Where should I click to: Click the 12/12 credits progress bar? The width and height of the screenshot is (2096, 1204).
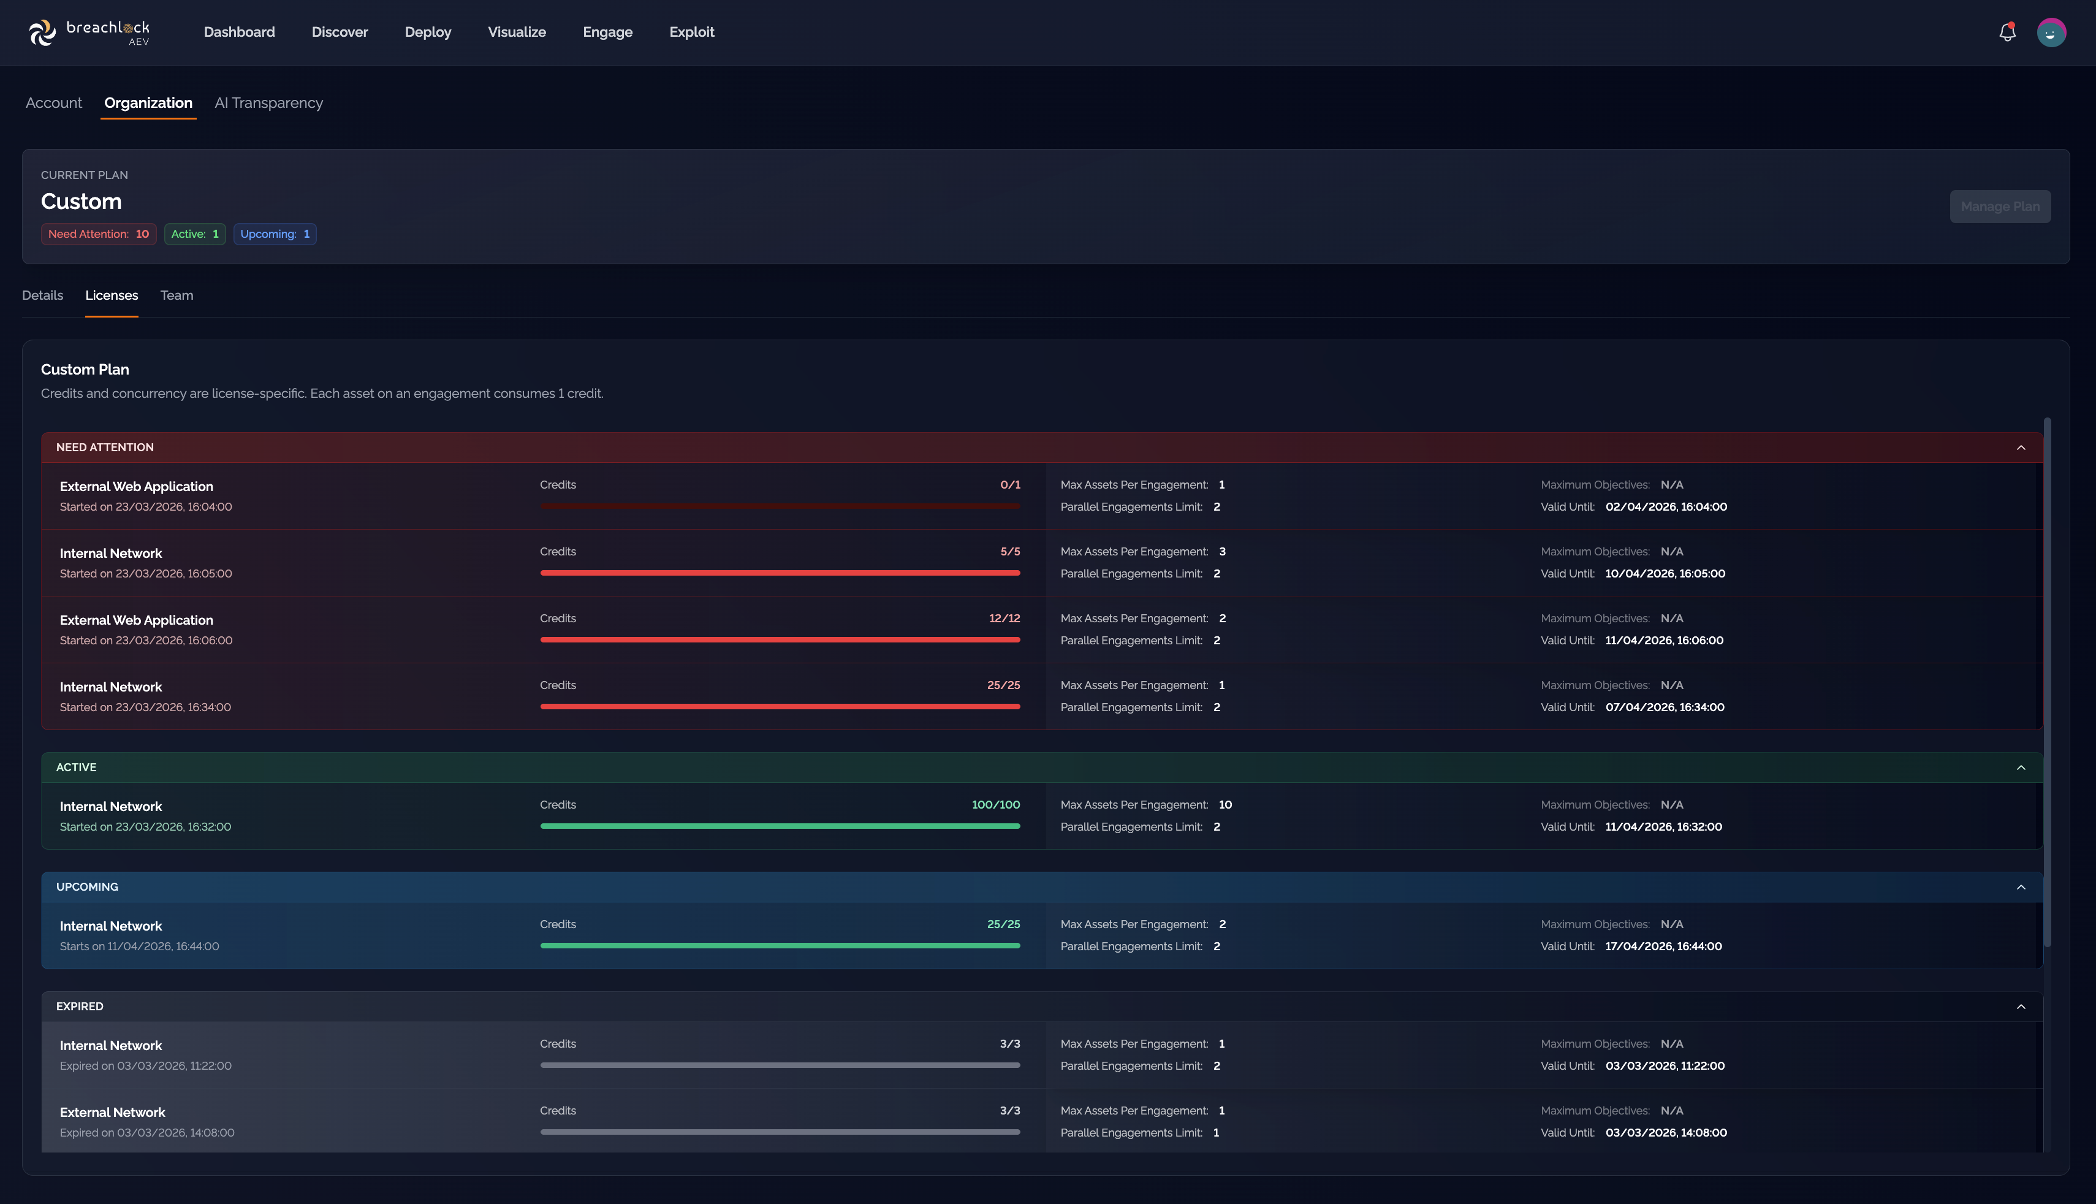tap(780, 639)
